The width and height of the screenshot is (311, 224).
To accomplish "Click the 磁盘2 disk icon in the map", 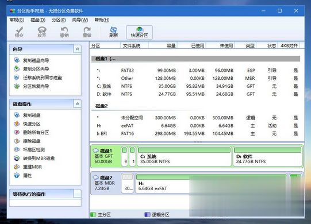I will click(x=96, y=177).
